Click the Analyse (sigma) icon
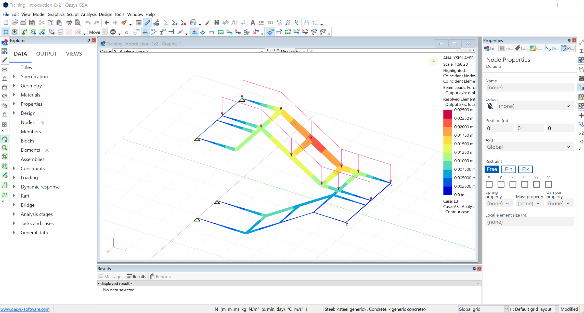584x313 pixels. (166, 23)
